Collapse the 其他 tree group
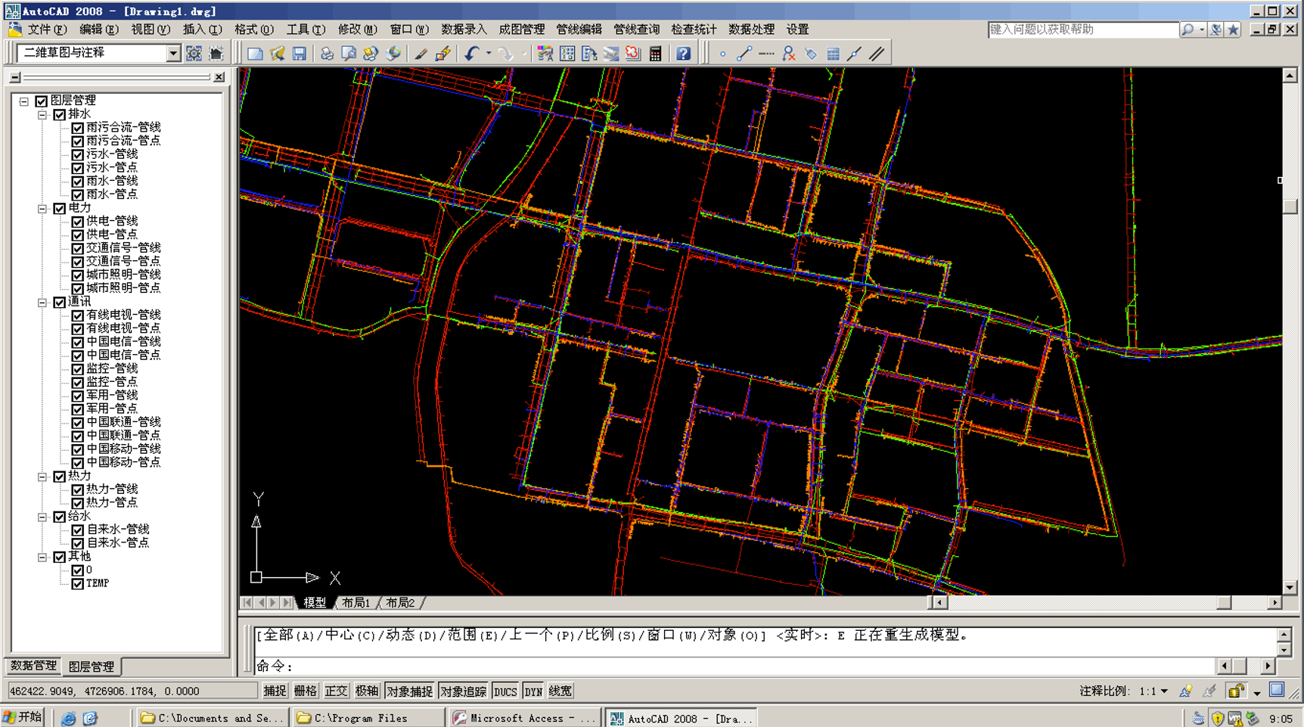Viewport: 1304px width, 727px height. [42, 557]
